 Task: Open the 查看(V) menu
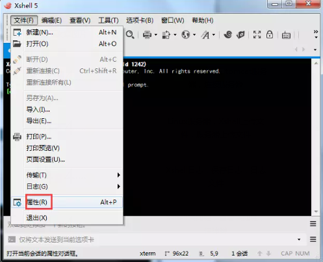pos(80,20)
